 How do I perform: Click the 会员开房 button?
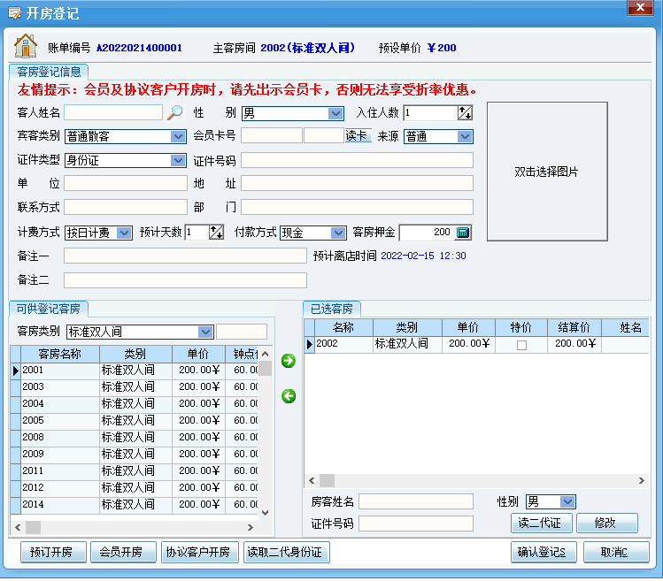(x=123, y=553)
